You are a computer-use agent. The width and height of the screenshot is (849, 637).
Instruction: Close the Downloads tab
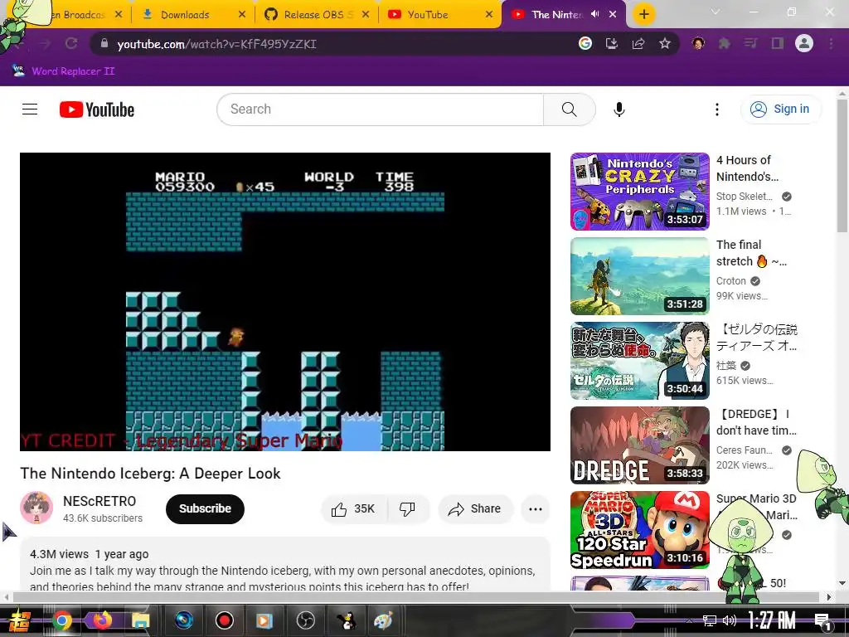click(x=242, y=15)
